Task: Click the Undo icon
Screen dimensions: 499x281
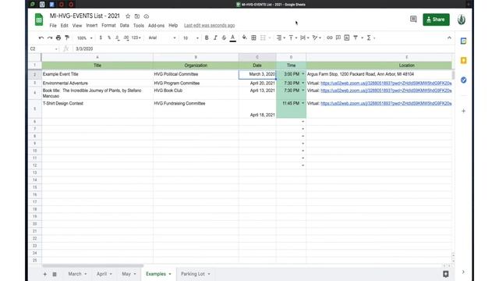Action: 41,37
